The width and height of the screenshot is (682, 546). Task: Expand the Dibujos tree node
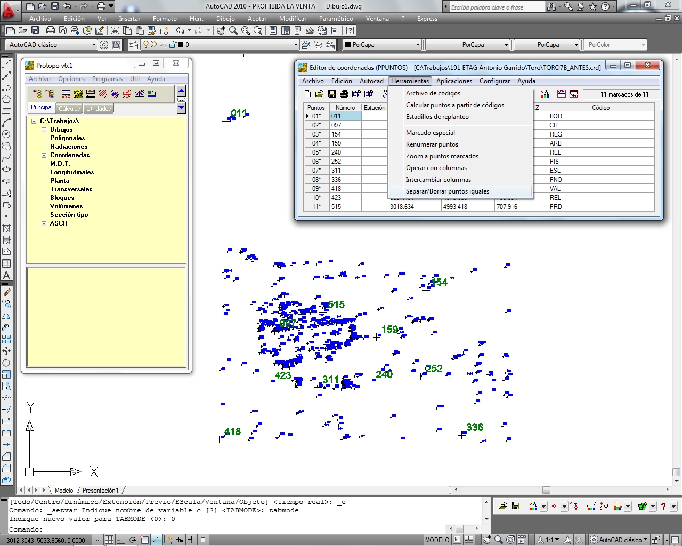tap(44, 130)
